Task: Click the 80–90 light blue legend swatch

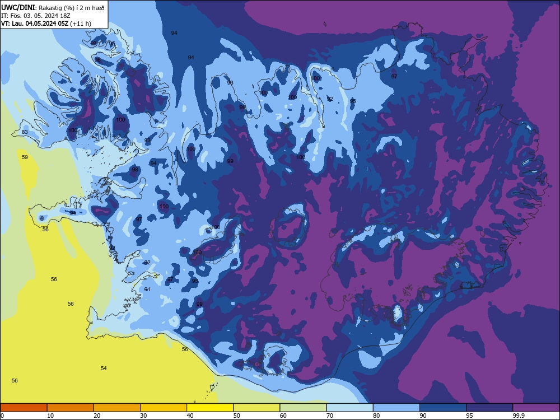Action: [x=396, y=408]
